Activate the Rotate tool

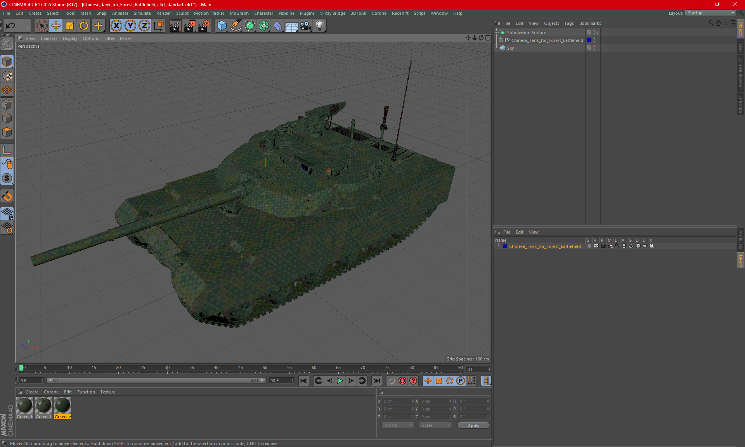84,26
